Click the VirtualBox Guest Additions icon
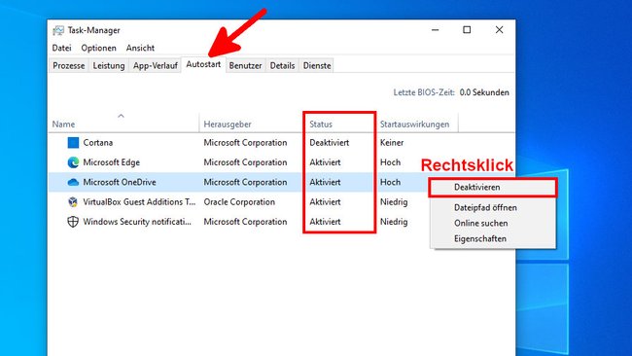The height and width of the screenshot is (356, 632). pos(73,201)
